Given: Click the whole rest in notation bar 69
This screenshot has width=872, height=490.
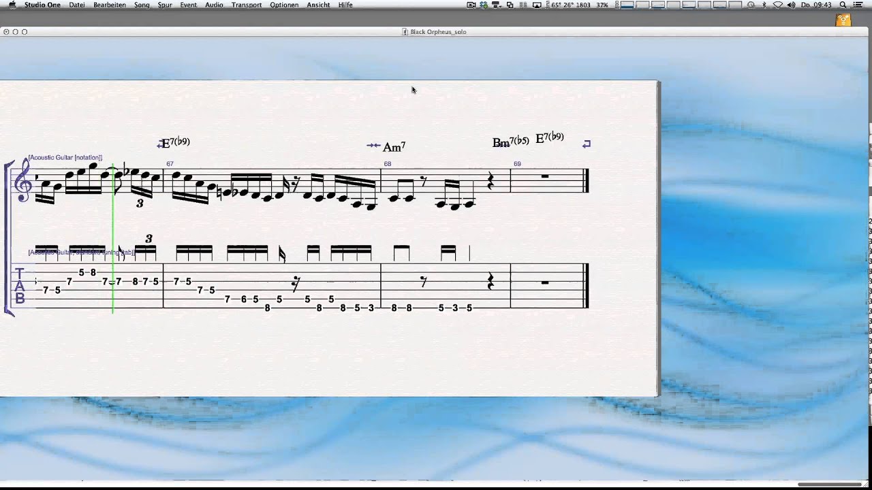Looking at the screenshot, I should (544, 176).
